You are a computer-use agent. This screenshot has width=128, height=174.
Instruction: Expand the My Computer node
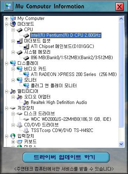[x=7, y=19]
